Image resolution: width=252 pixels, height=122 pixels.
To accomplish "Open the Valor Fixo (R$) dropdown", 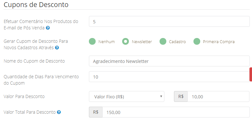I will [127, 96].
